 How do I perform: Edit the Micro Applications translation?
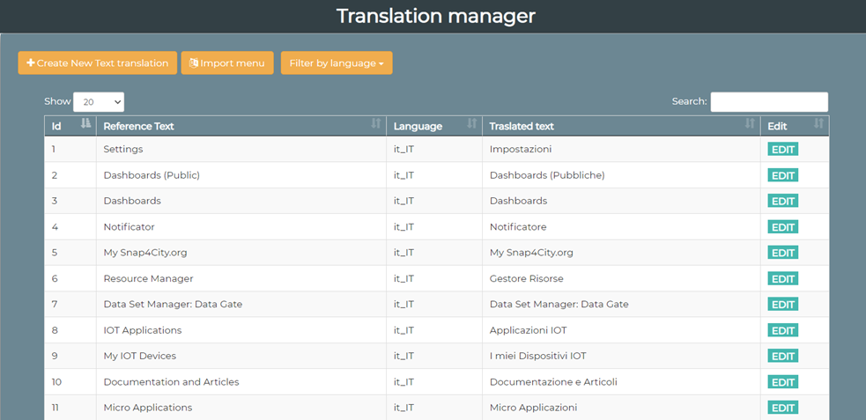[x=782, y=408]
